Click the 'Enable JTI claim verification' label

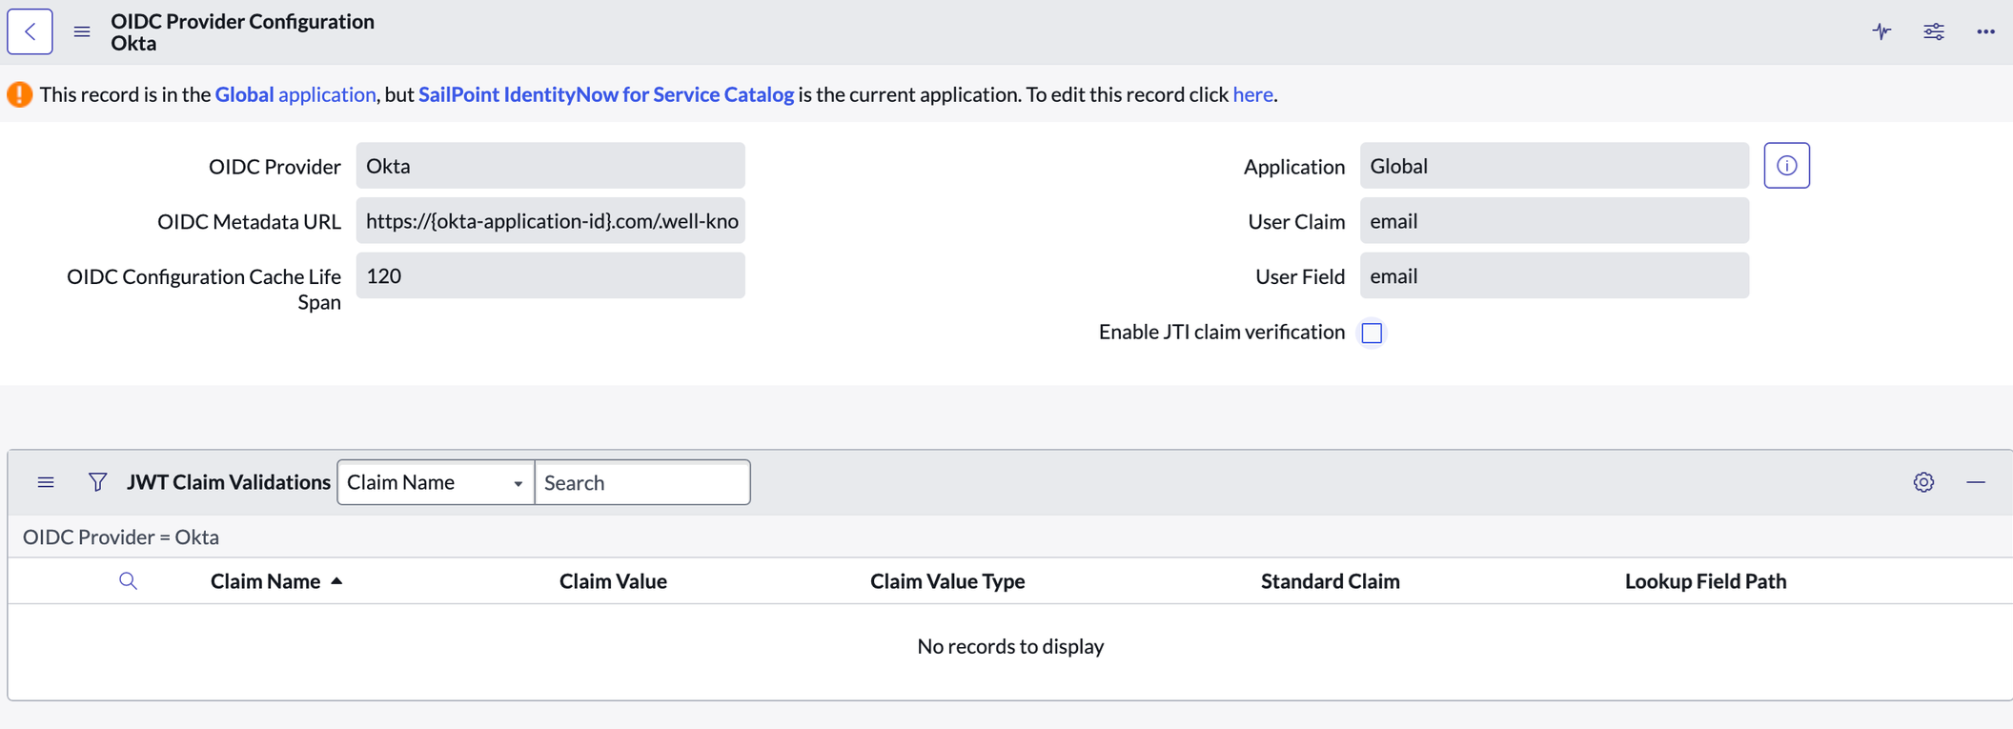[x=1222, y=332]
